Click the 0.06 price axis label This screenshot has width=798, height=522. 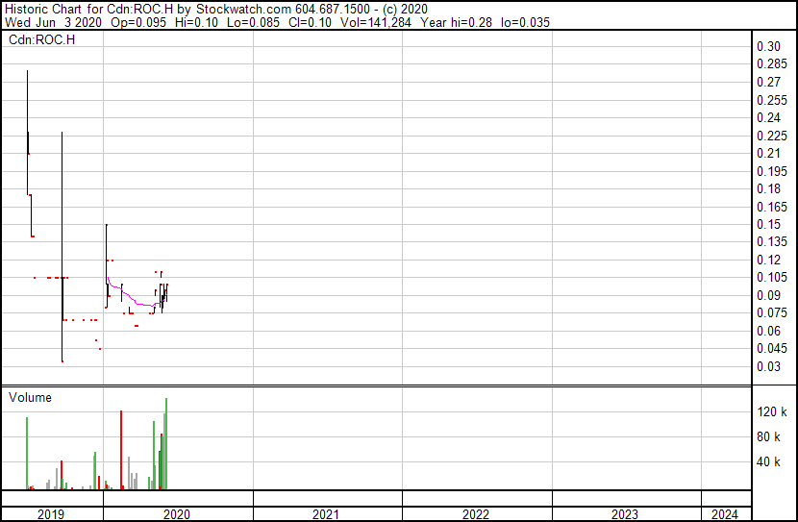(768, 331)
